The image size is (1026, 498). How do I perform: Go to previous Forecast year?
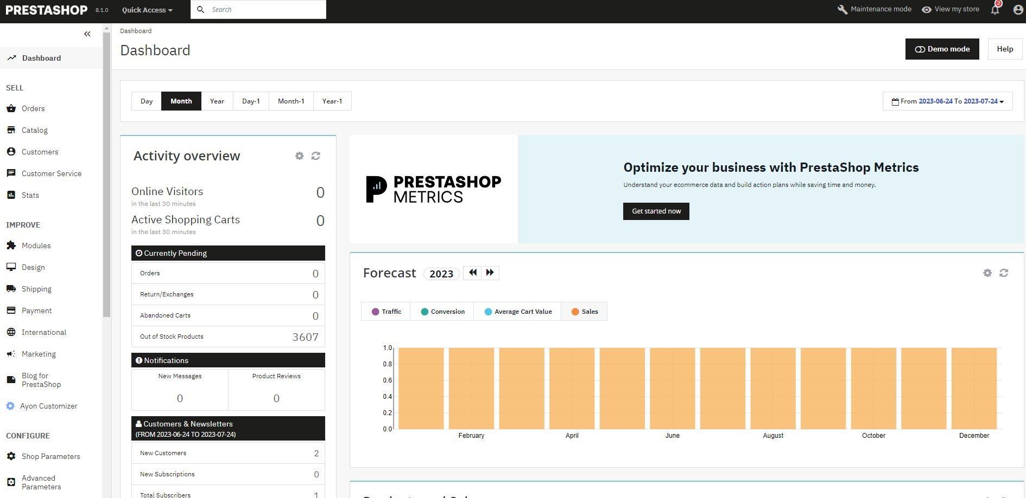tap(473, 273)
